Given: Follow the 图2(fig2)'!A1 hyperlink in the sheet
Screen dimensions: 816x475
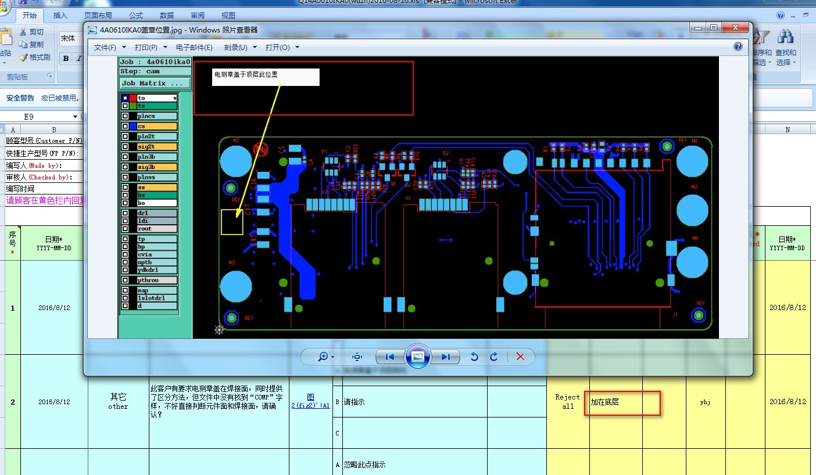Looking at the screenshot, I should 310,401.
